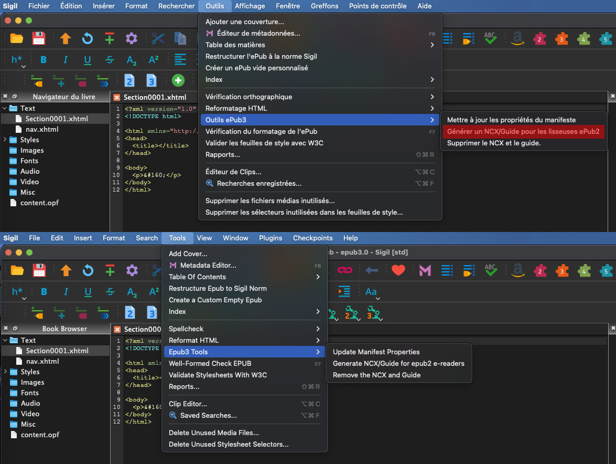616x464 pixels.
Task: Click the pink M metadata toolbar icon beside the heart
Action: (424, 270)
